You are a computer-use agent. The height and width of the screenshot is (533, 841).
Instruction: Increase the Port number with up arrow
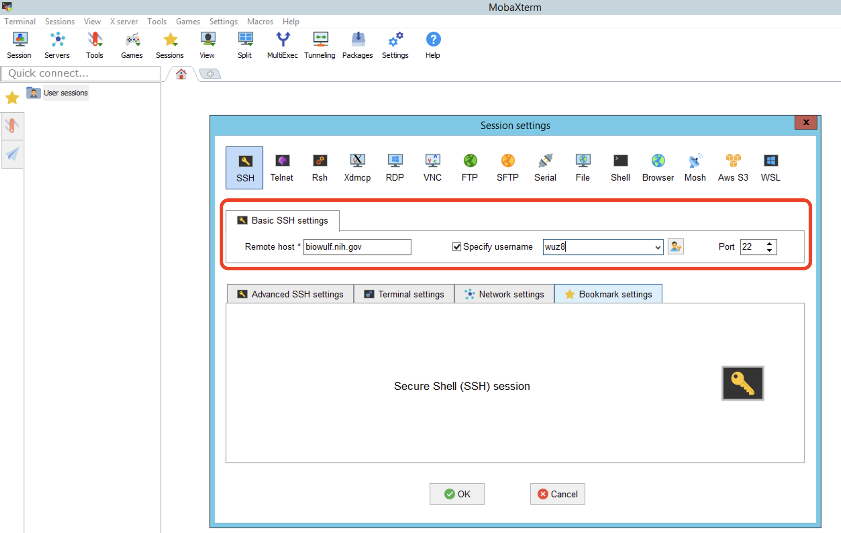[769, 243]
